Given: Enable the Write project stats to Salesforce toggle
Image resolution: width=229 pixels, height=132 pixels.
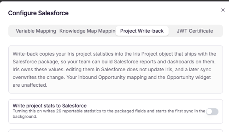Looking at the screenshot, I should coord(212,112).
